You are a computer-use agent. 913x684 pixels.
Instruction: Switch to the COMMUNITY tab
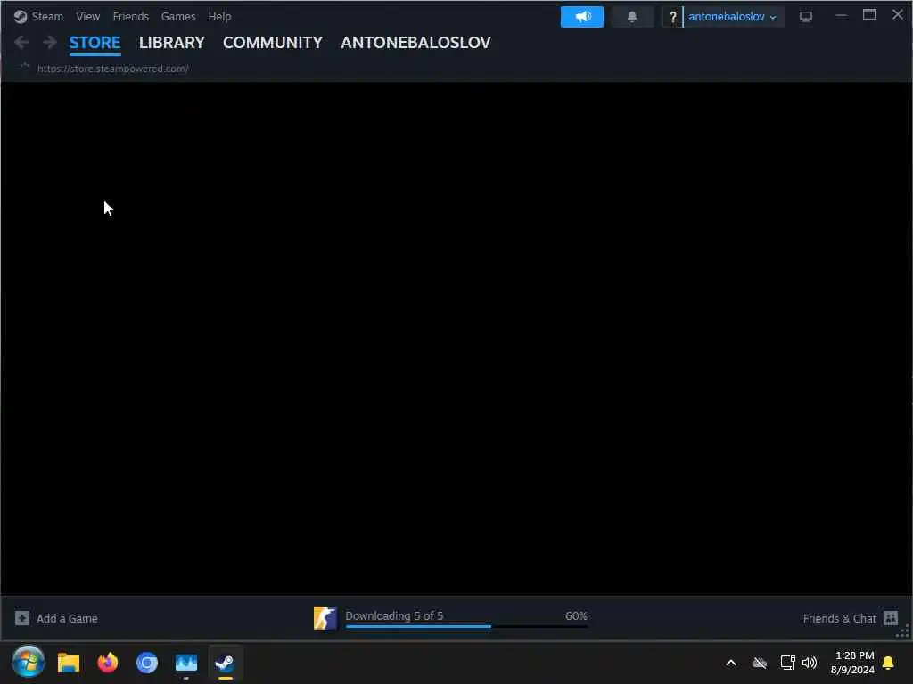pyautogui.click(x=273, y=43)
